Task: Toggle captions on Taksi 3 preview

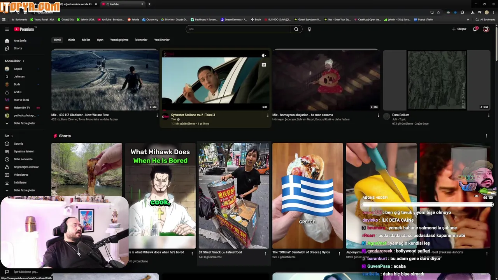Action: pyautogui.click(x=264, y=65)
